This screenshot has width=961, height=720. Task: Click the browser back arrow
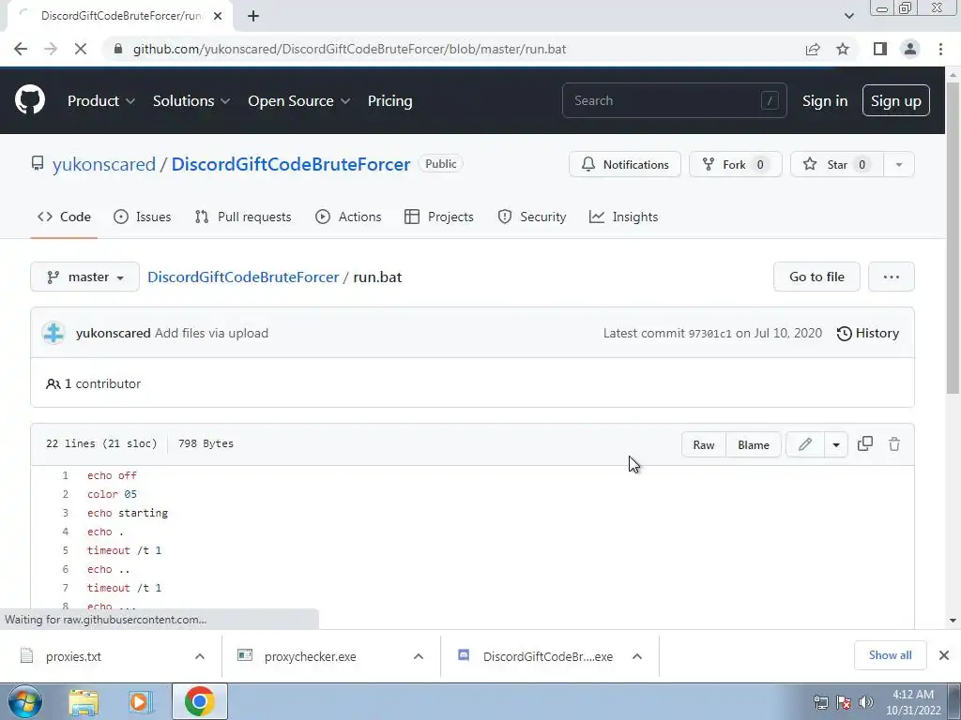coord(21,49)
